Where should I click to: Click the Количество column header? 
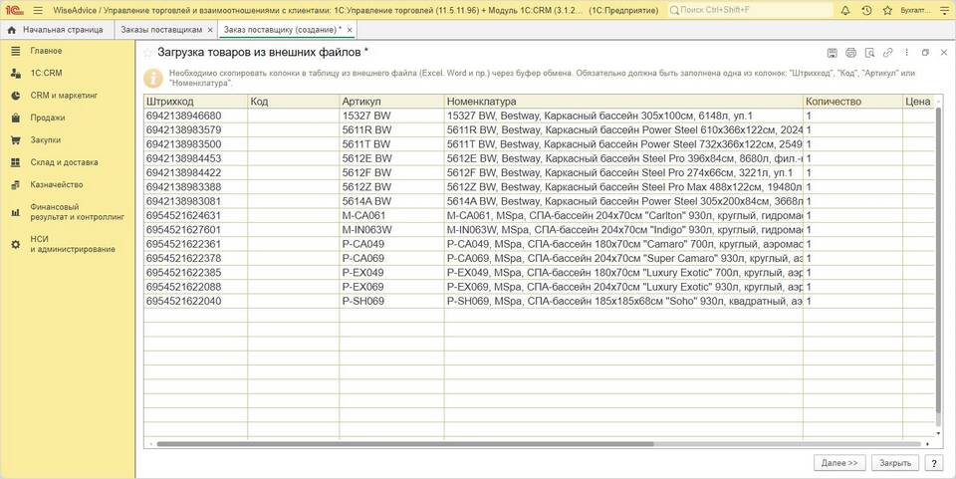tap(851, 102)
